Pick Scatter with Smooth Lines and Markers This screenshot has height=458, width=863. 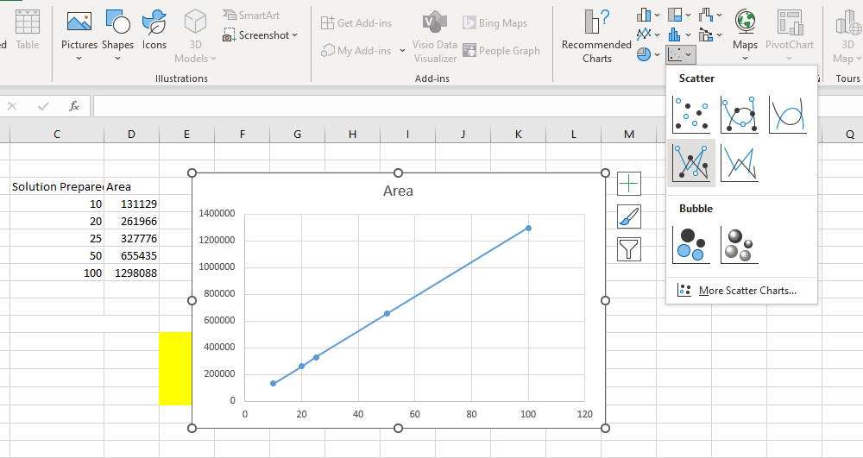pyautogui.click(x=740, y=114)
